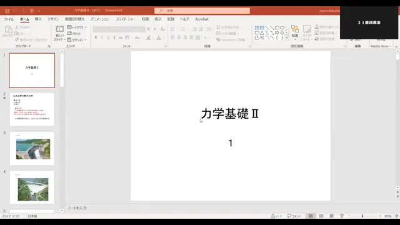The image size is (400, 225).
Task: Click the start-from-beginning slideshow icon in title bar
Action: 32,11
